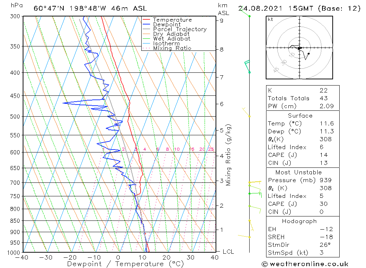This screenshot has height=268, width=366.
Task: Click the K index value 22
Action: point(324,91)
